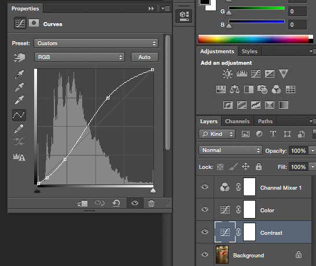Click the Brightness/Contrast sun adjustment icon

click(x=227, y=73)
